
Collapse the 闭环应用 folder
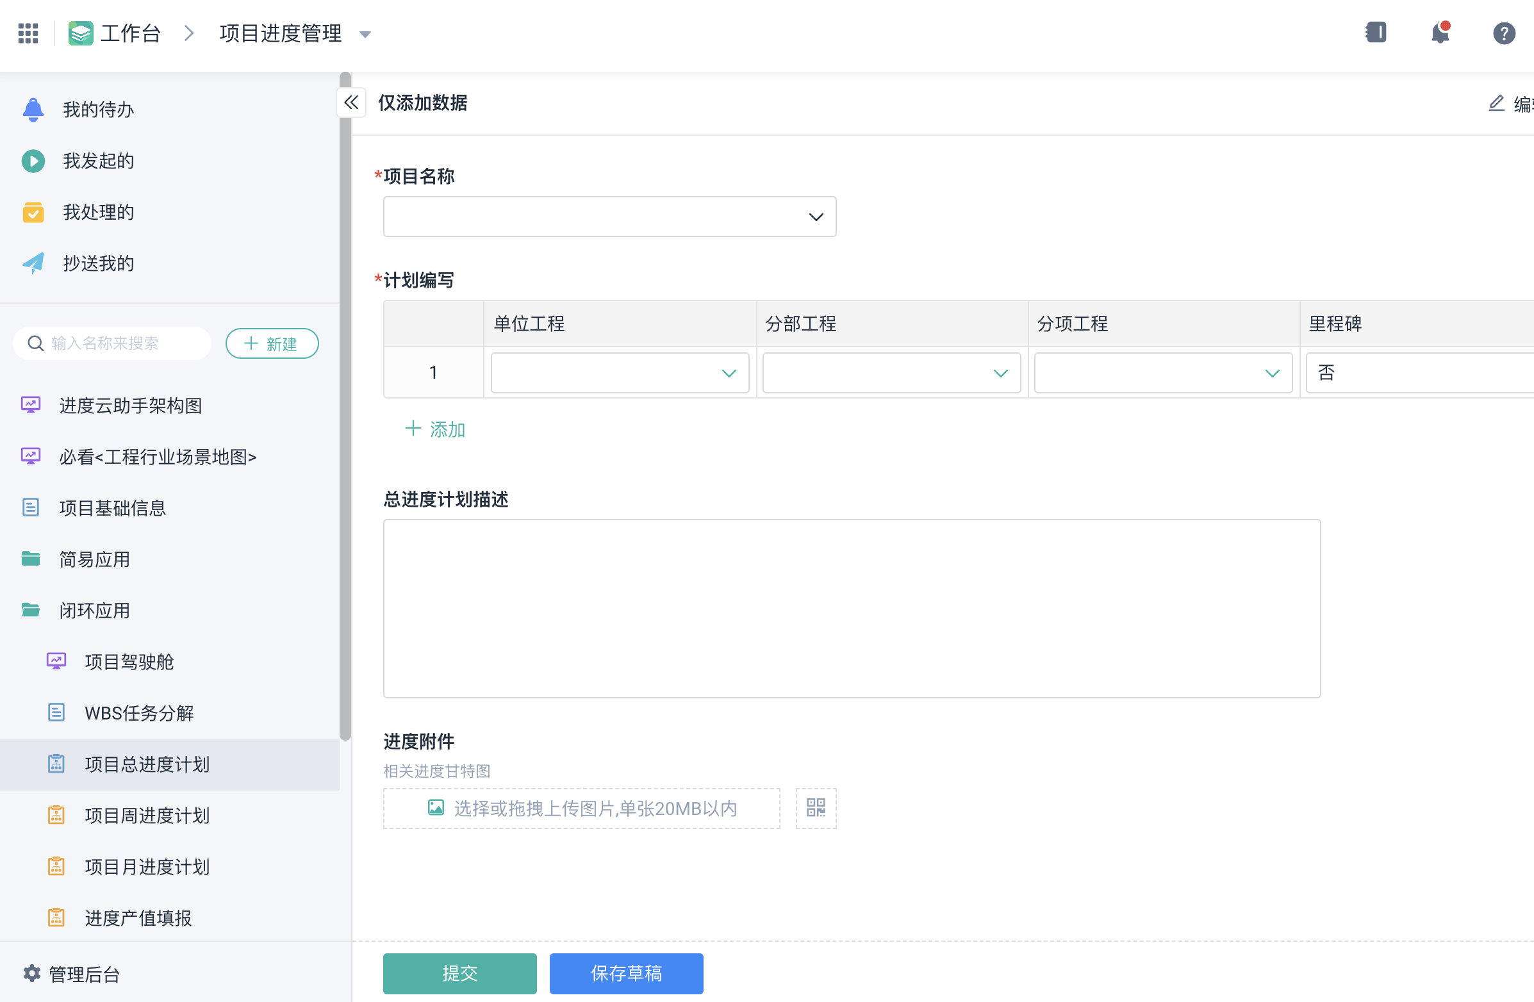[94, 610]
